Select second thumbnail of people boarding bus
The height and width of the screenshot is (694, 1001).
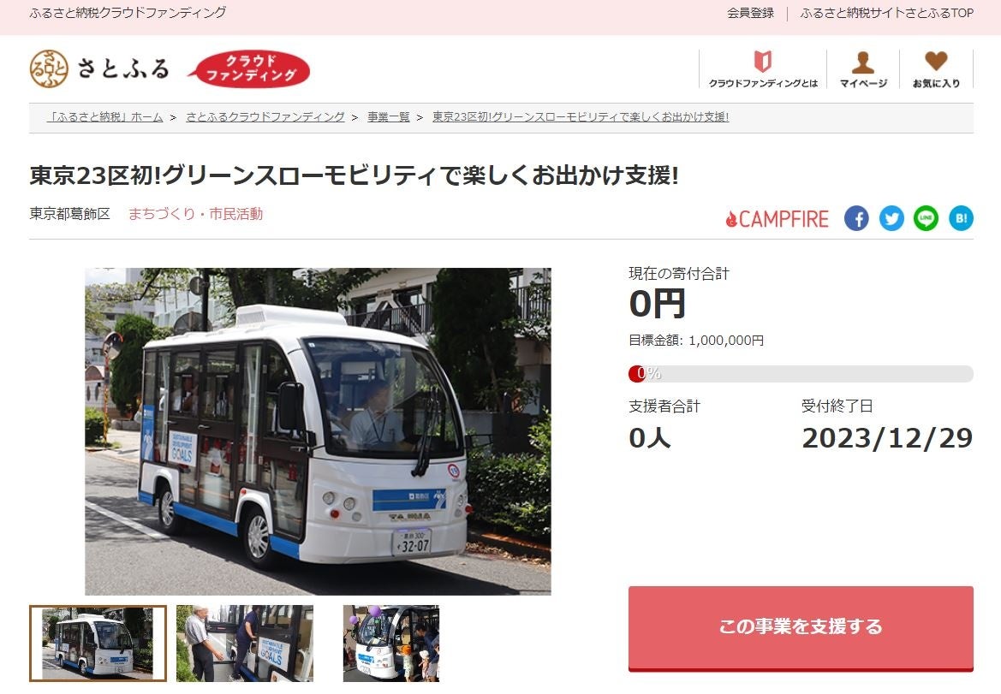point(245,643)
